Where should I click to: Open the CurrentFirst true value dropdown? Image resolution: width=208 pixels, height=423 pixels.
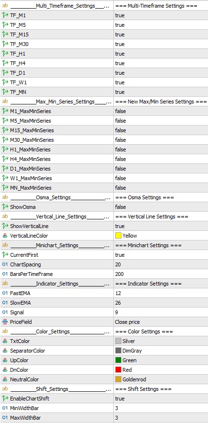coord(161,255)
